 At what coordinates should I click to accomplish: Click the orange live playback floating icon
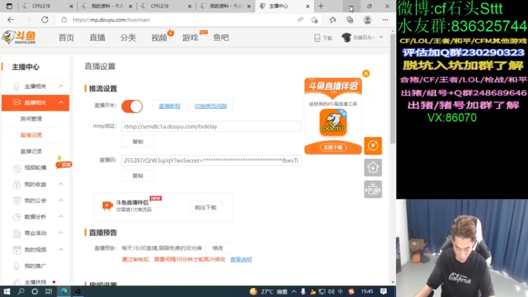coord(373,145)
